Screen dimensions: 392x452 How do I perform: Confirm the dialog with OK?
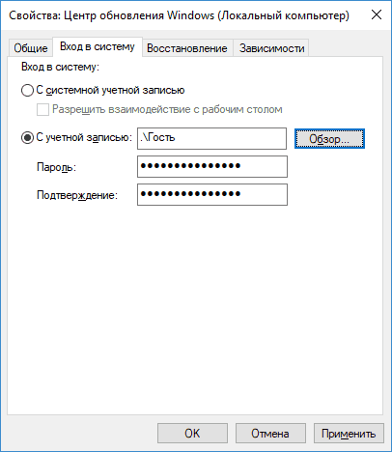pyautogui.click(x=192, y=434)
